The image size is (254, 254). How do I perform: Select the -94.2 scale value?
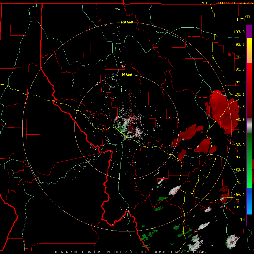[x=239, y=194]
